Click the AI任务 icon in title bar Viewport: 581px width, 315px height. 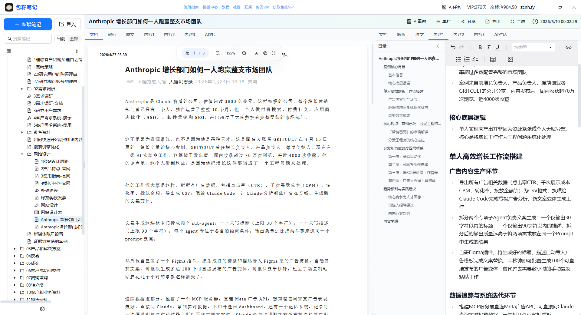click(x=444, y=7)
